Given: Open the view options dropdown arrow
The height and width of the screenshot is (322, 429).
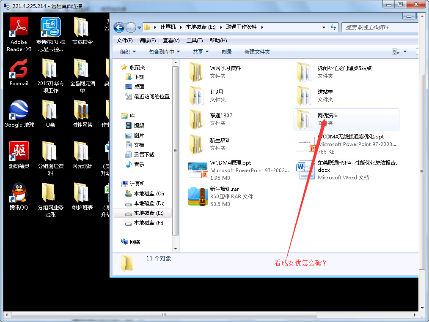Looking at the screenshot, I should 405,51.
